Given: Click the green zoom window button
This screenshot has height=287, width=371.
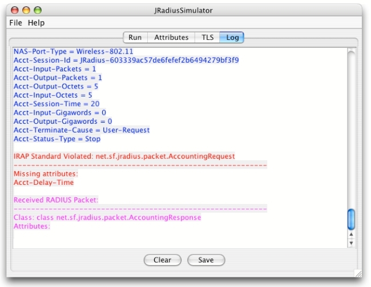Looking at the screenshot, I should click(38, 10).
